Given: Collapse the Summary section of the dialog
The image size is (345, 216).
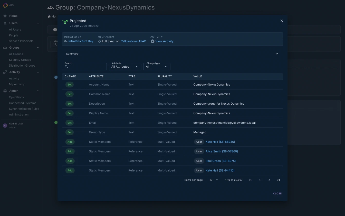Looking at the screenshot, I should [276, 54].
